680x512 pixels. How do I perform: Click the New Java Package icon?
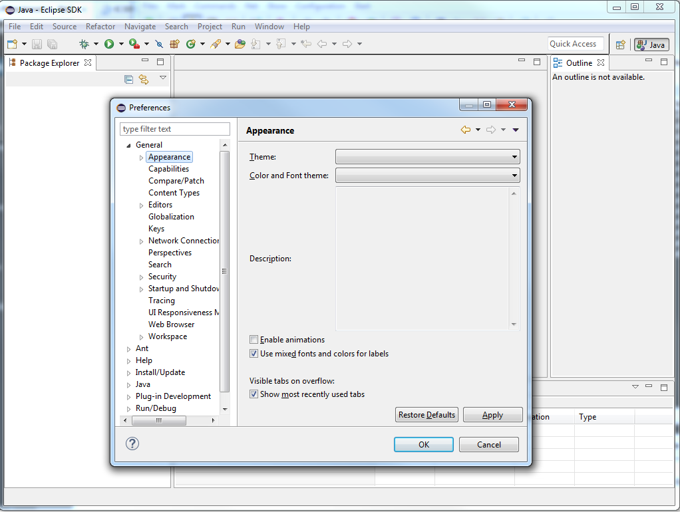(x=175, y=44)
